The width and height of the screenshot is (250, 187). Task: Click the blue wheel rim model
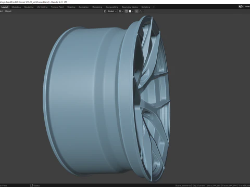106,99
